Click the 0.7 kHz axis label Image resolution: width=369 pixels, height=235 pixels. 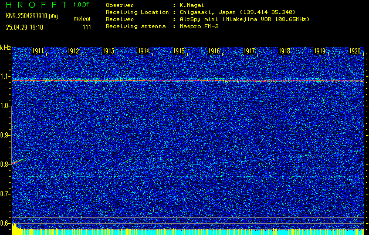tap(5, 194)
